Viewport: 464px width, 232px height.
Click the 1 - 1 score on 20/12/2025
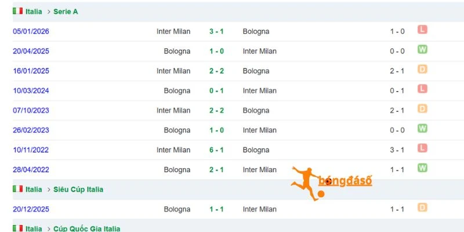click(x=216, y=209)
